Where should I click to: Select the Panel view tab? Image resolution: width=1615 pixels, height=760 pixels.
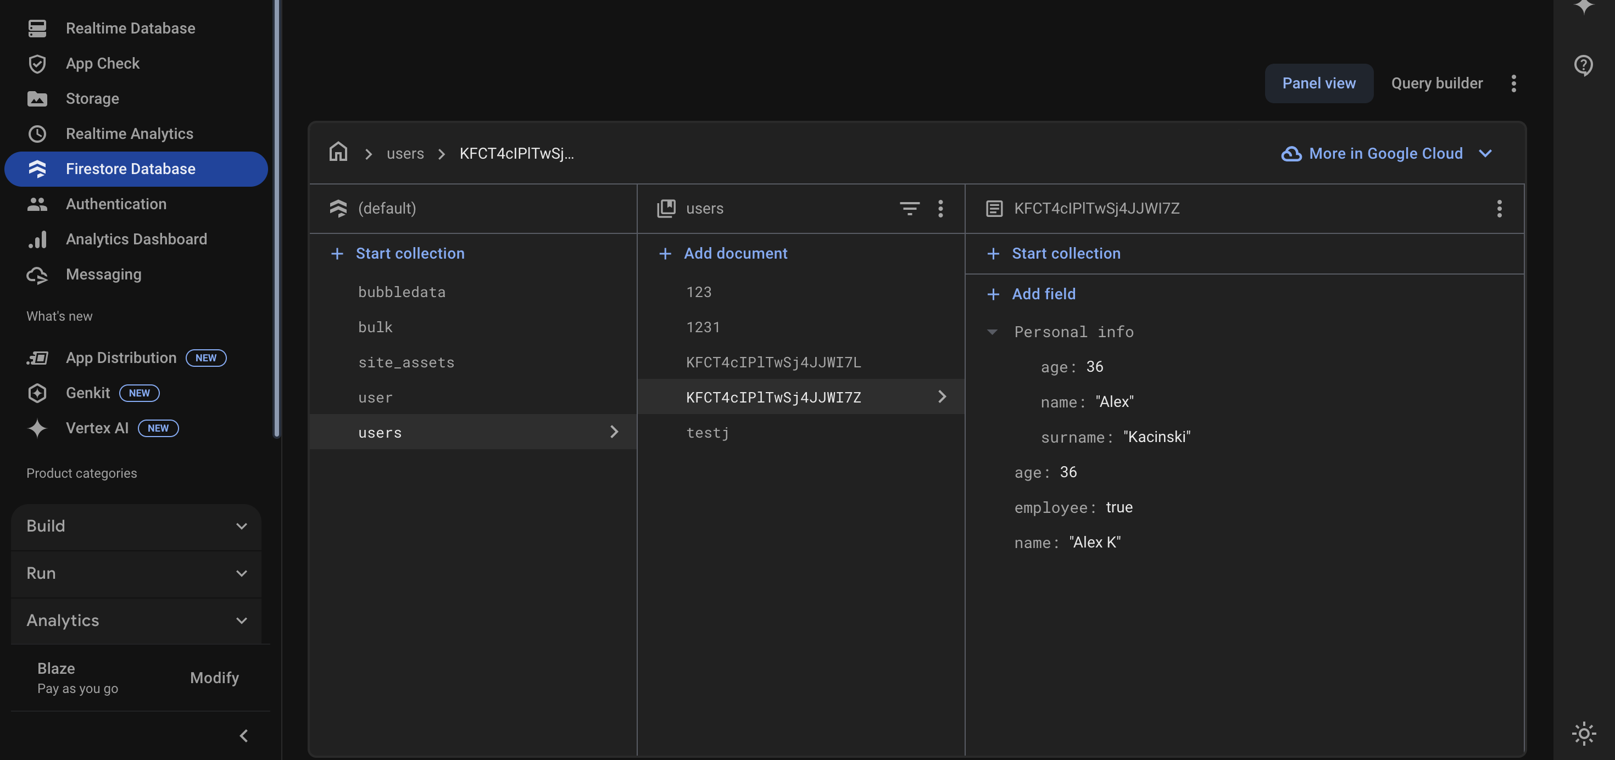point(1318,83)
